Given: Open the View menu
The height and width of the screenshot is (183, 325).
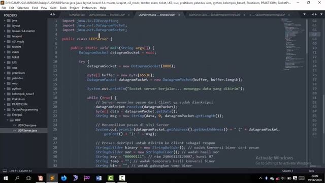Looking at the screenshot, I should (44, 8).
